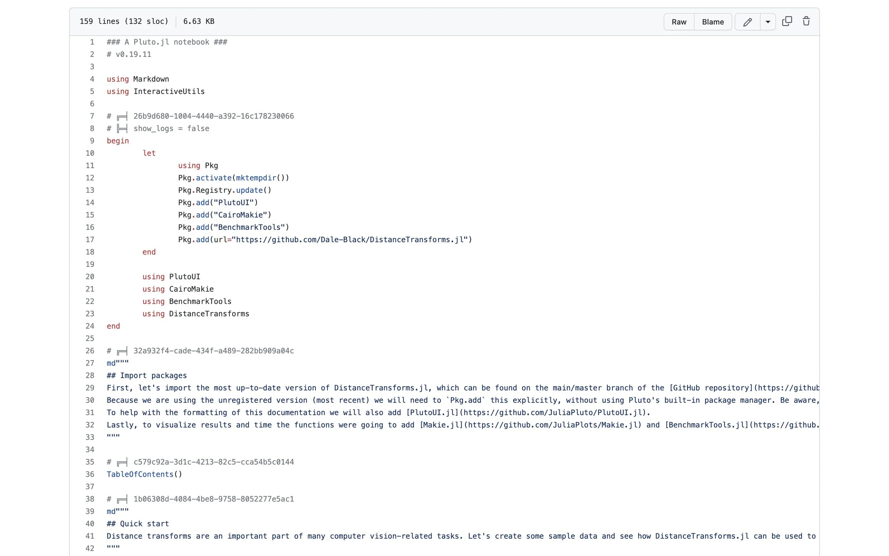
Task: Click the 'using BenchmarkTools' line
Action: point(187,302)
